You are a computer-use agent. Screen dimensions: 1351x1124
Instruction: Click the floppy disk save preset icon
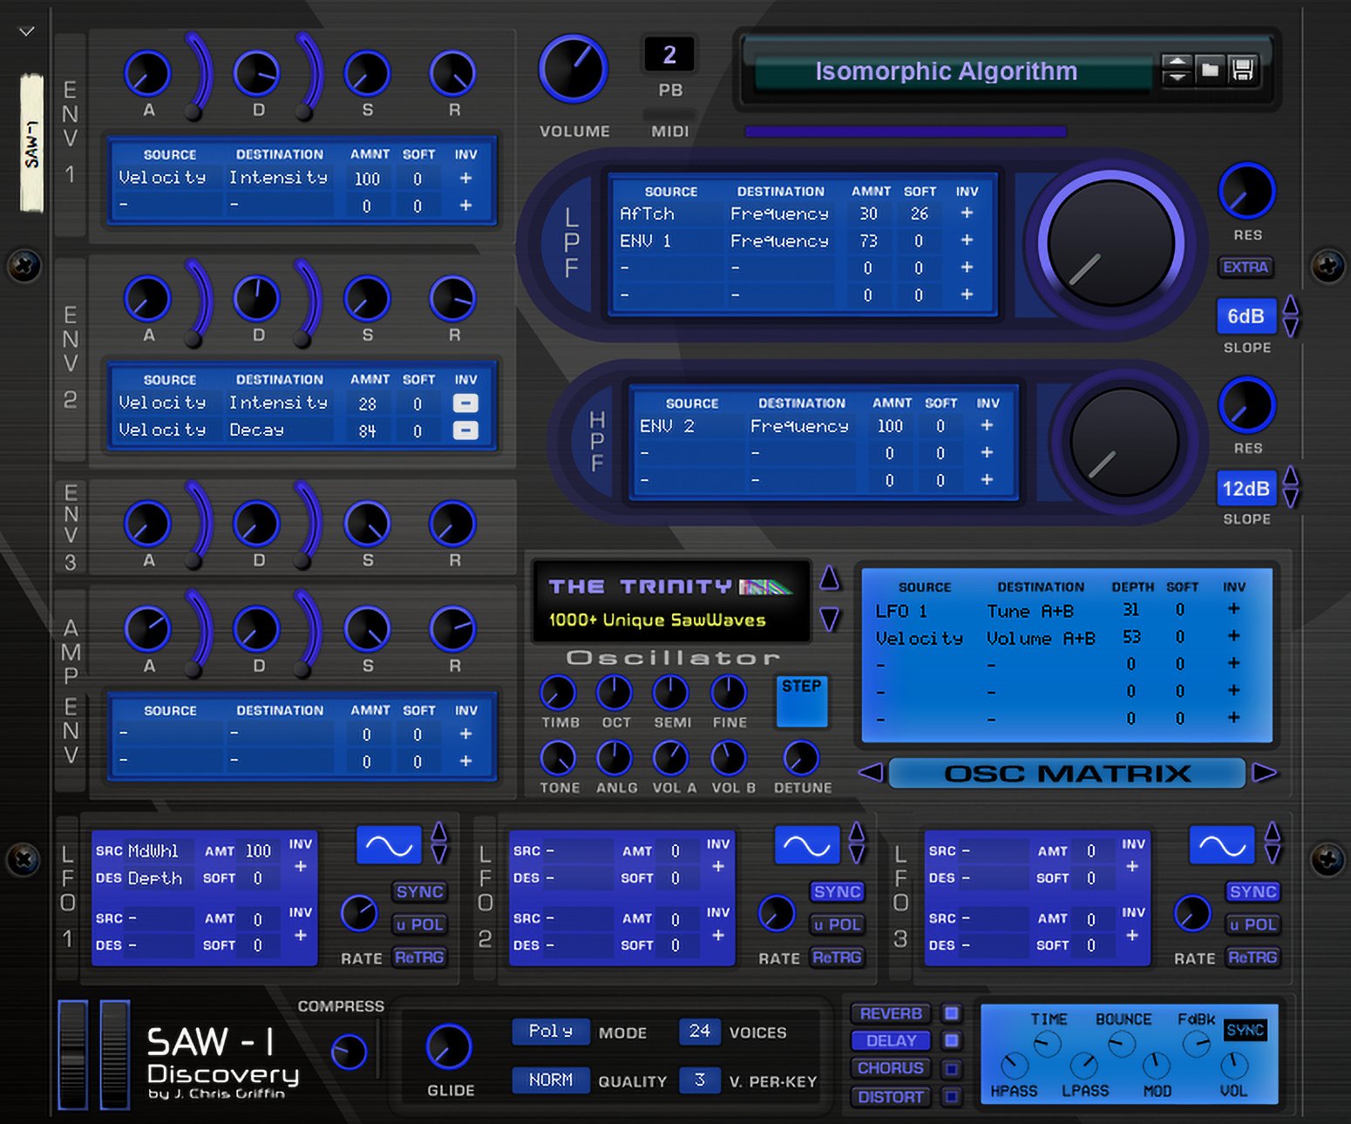(x=1243, y=70)
